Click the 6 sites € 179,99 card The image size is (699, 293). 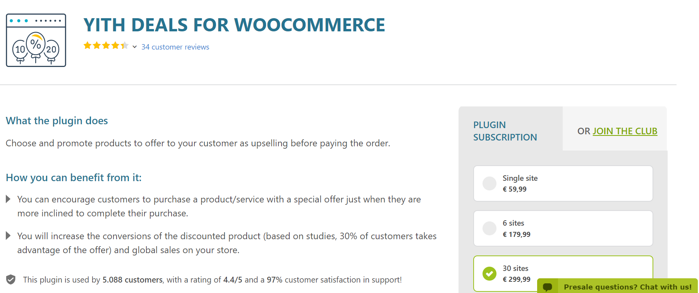pos(563,228)
